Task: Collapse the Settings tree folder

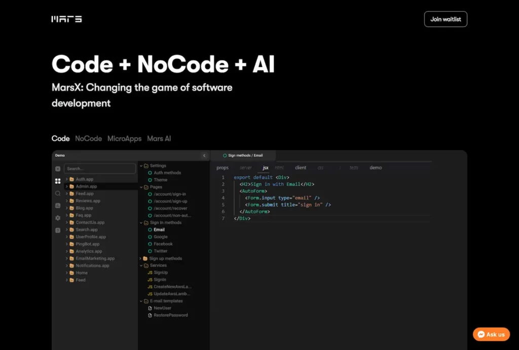Action: click(158, 166)
